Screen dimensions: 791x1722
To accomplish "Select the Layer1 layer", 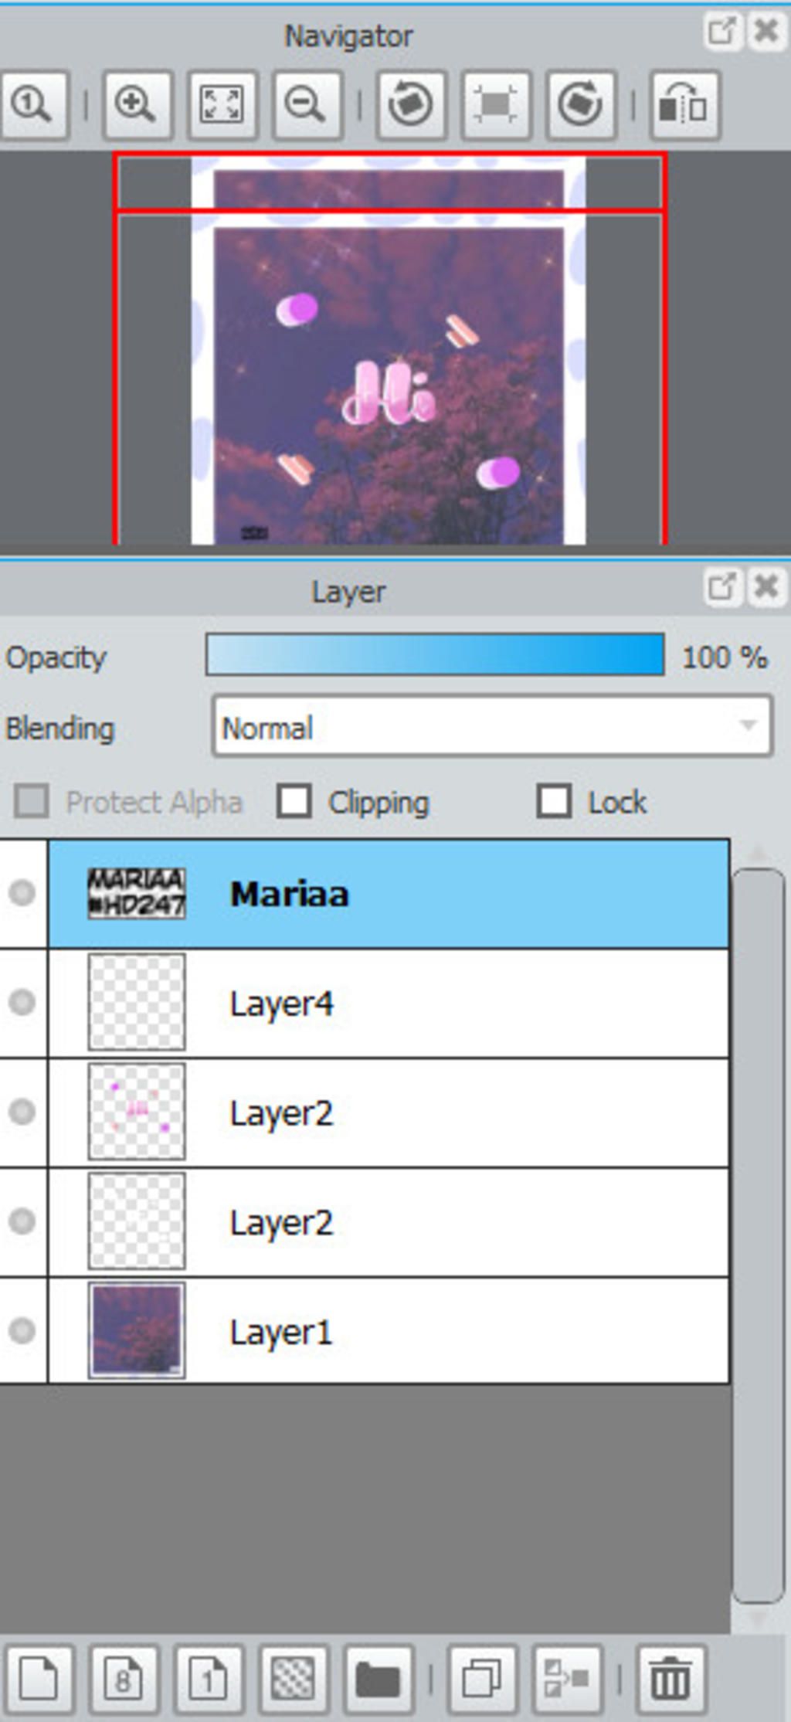I will point(386,1331).
